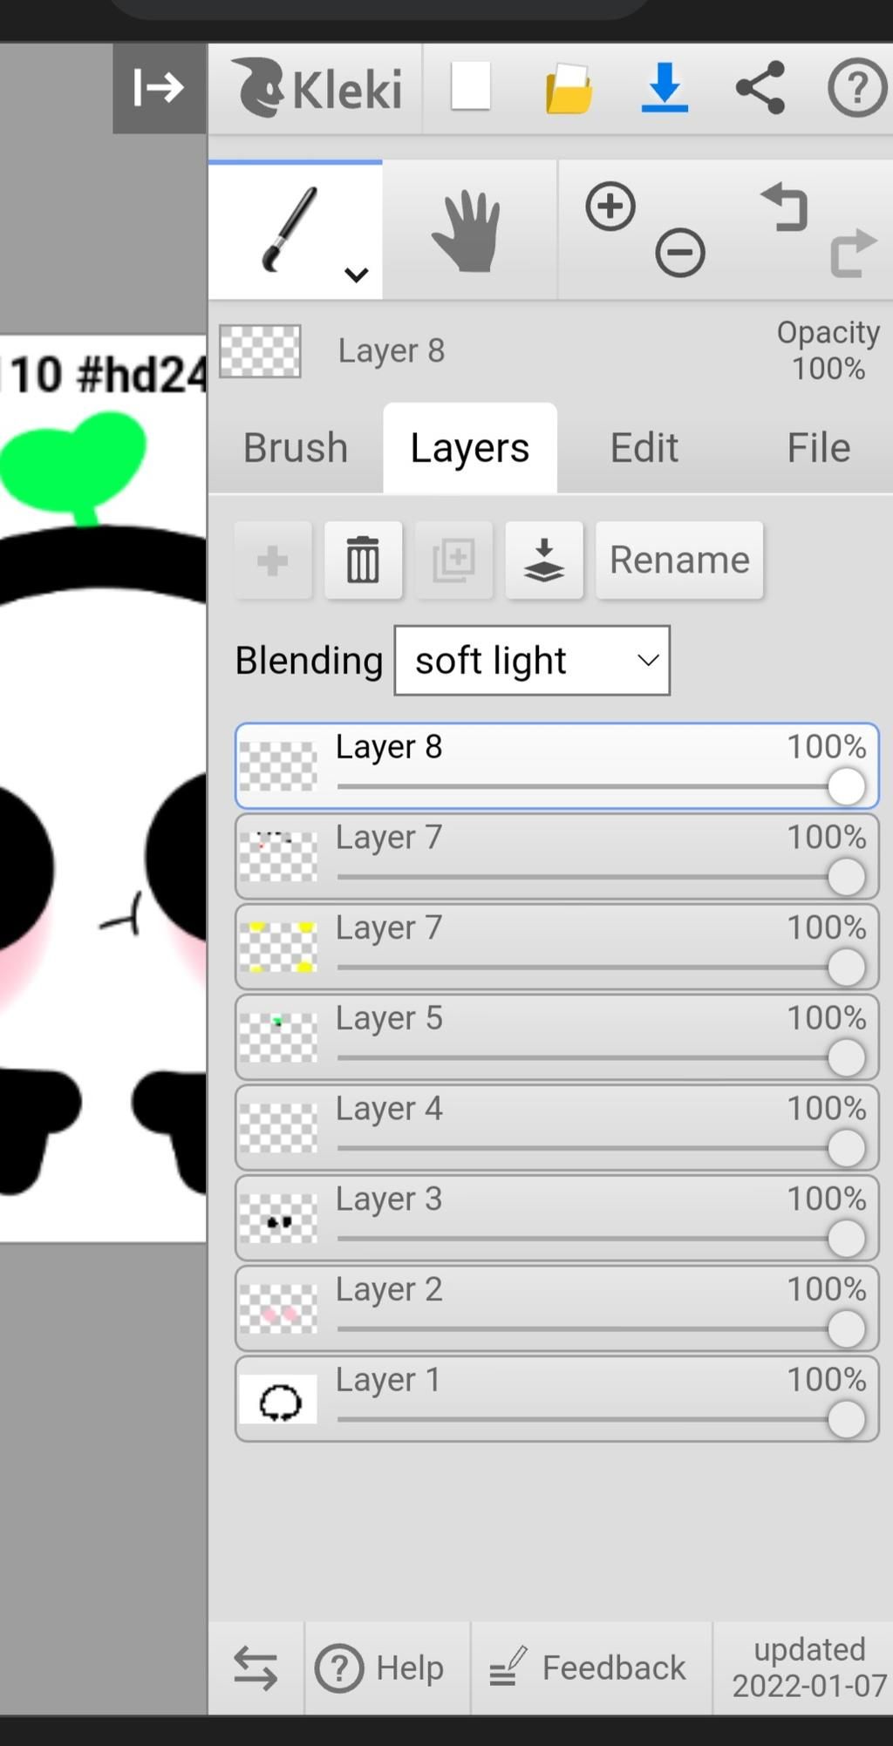Open the Blending mode dropdown
Viewport: 893px width, 1746px height.
532,661
